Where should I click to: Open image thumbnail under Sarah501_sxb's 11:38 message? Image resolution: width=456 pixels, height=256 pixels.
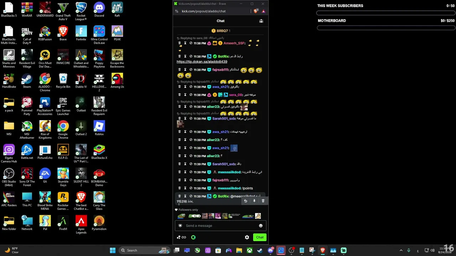180,124
